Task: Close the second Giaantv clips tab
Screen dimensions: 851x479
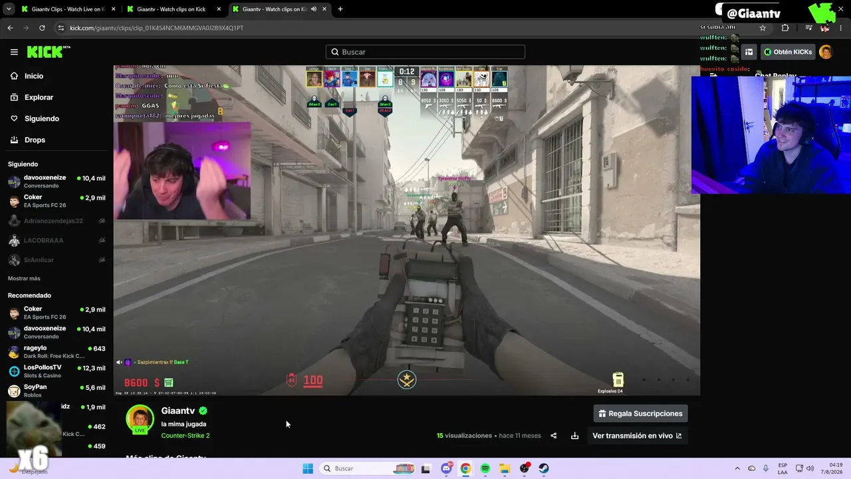Action: point(219,9)
